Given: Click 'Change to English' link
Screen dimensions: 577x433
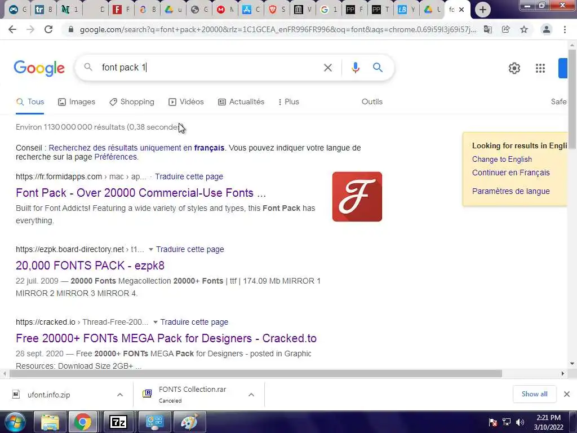Looking at the screenshot, I should coord(502,160).
